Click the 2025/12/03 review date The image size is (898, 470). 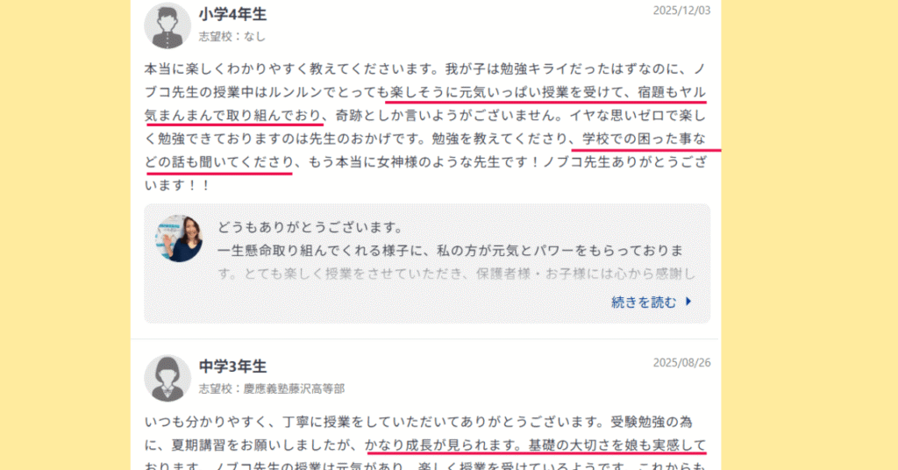pos(681,11)
